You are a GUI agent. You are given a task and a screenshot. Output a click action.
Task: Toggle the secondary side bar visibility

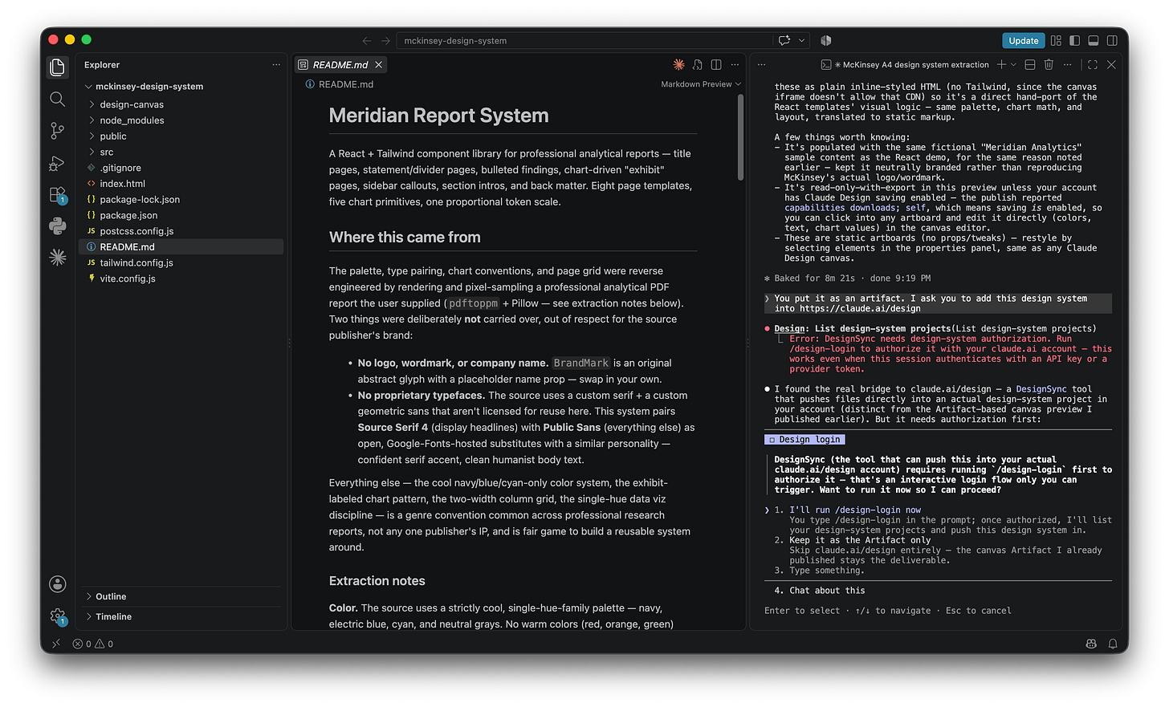click(1112, 40)
